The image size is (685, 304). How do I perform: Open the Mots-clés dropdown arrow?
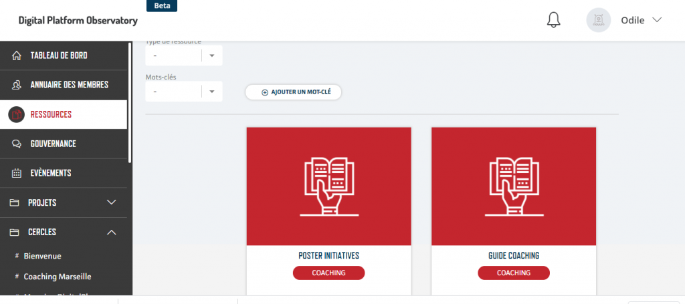[x=211, y=92]
